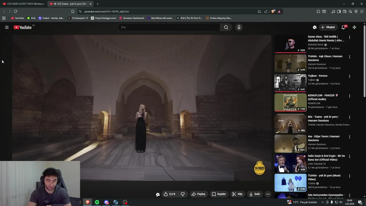The image size is (366, 206).
Task: Download the video with İndir
Action: click(254, 194)
